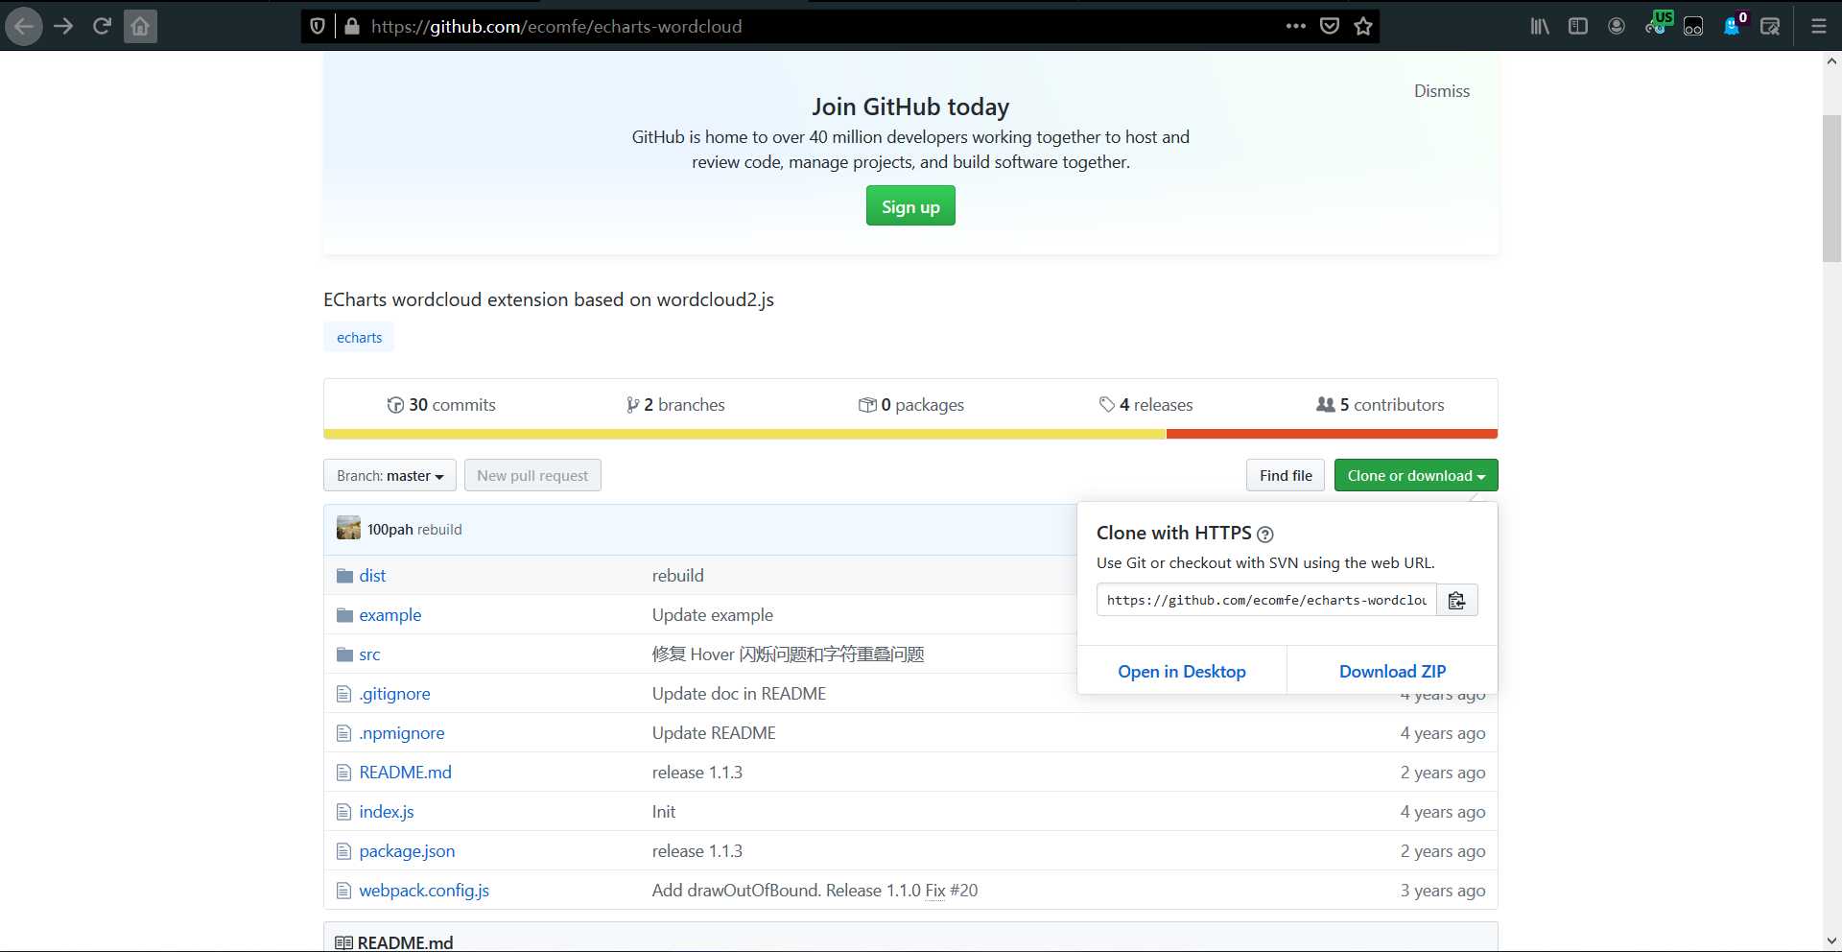1842x952 pixels.
Task: Save page to Pocket icon
Action: tap(1330, 26)
